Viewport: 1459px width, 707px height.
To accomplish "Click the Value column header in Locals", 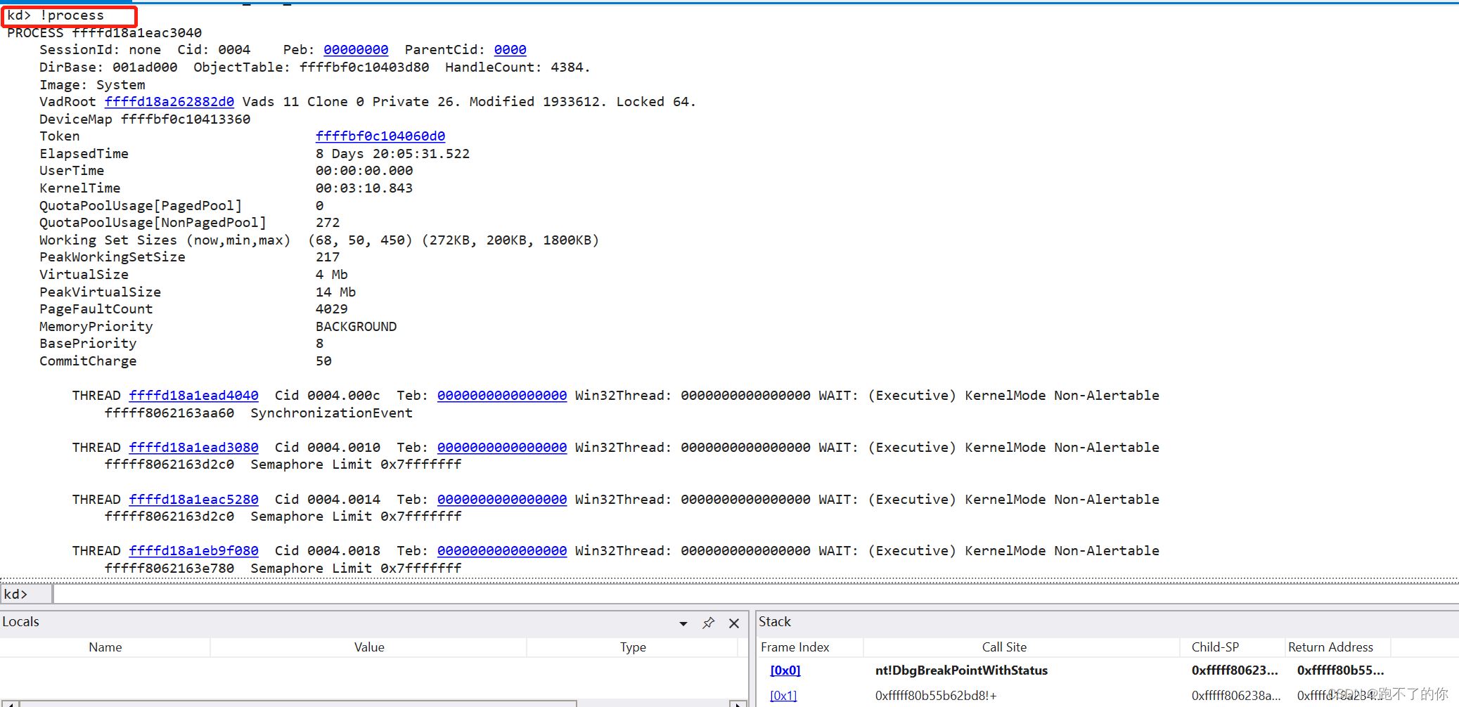I will pos(369,647).
